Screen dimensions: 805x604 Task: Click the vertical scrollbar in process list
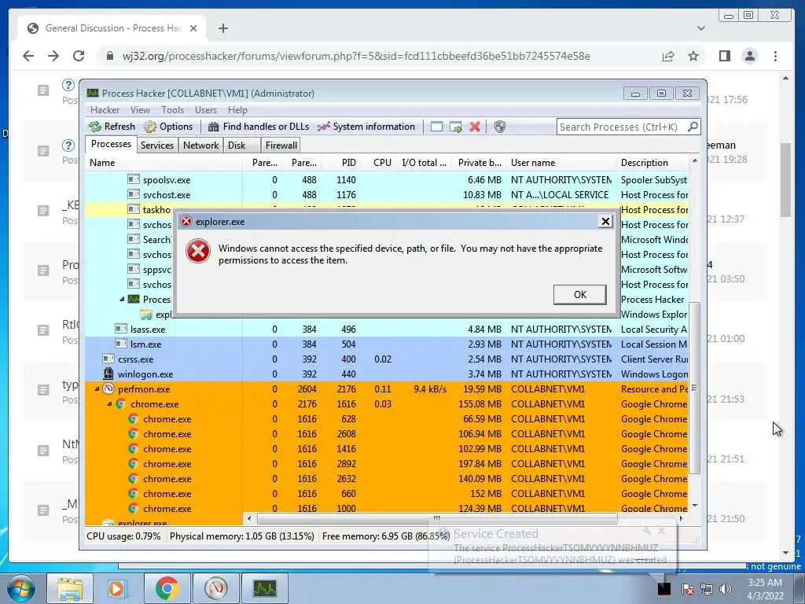click(x=694, y=388)
